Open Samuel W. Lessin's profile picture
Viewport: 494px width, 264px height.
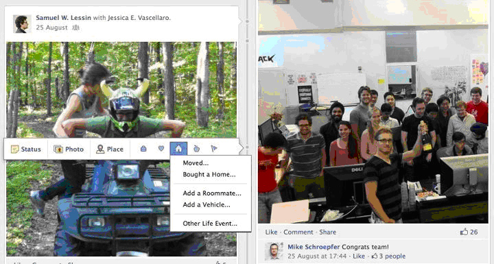[22, 24]
